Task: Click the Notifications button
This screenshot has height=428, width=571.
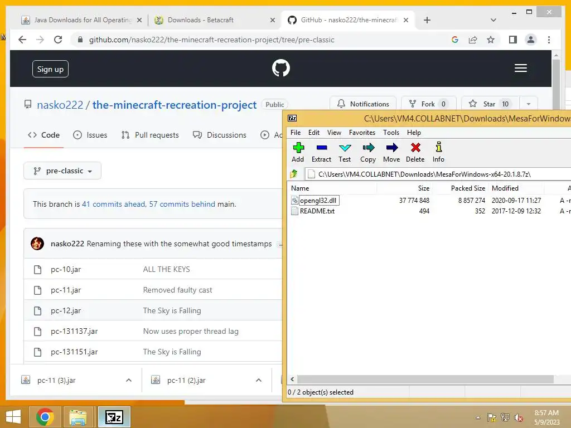Action: [363, 104]
